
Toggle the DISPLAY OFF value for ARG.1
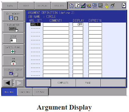click(78, 24)
